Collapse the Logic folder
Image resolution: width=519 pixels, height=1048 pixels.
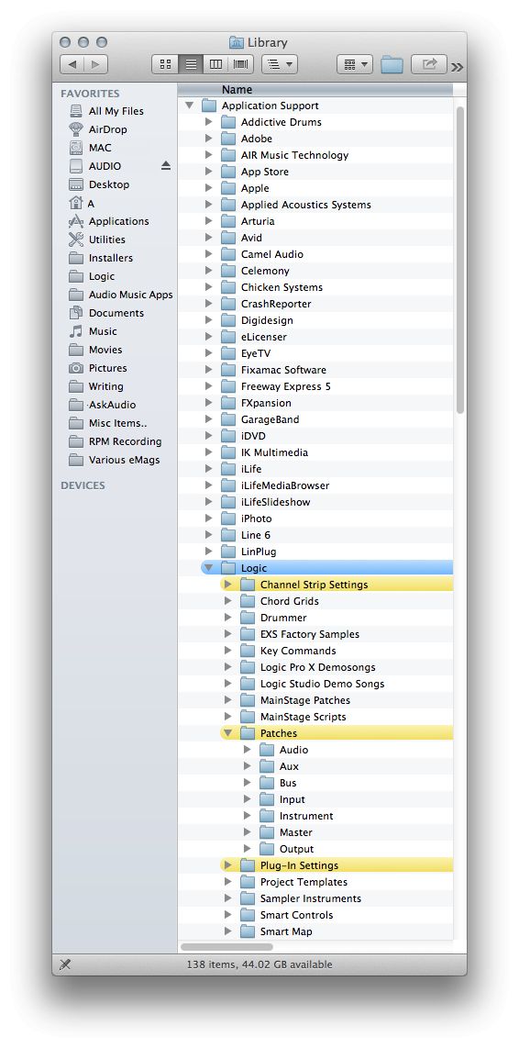[208, 568]
